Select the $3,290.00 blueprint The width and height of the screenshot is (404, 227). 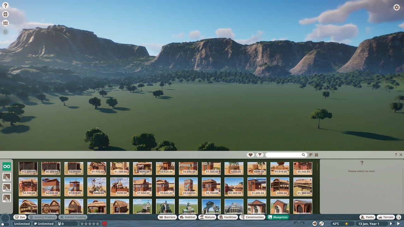(x=74, y=168)
